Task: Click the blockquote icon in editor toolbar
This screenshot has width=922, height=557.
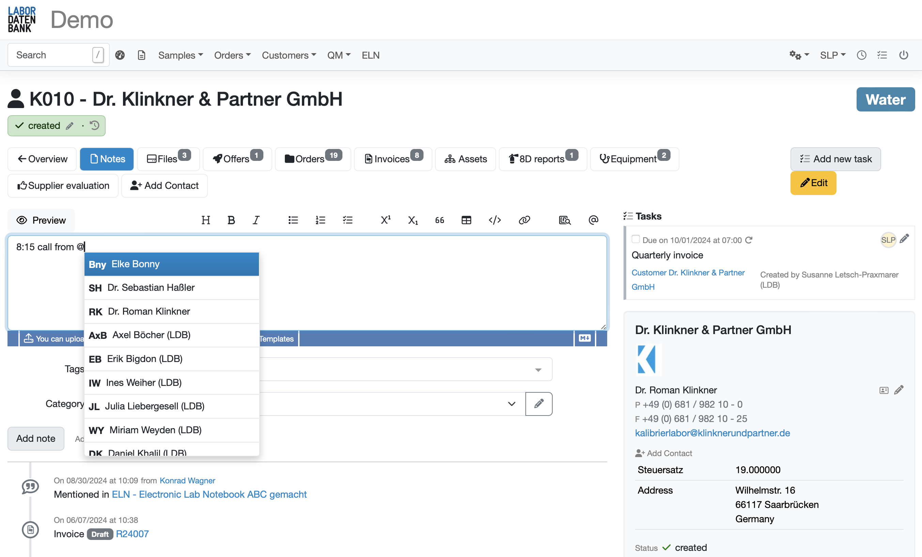Action: click(x=439, y=220)
